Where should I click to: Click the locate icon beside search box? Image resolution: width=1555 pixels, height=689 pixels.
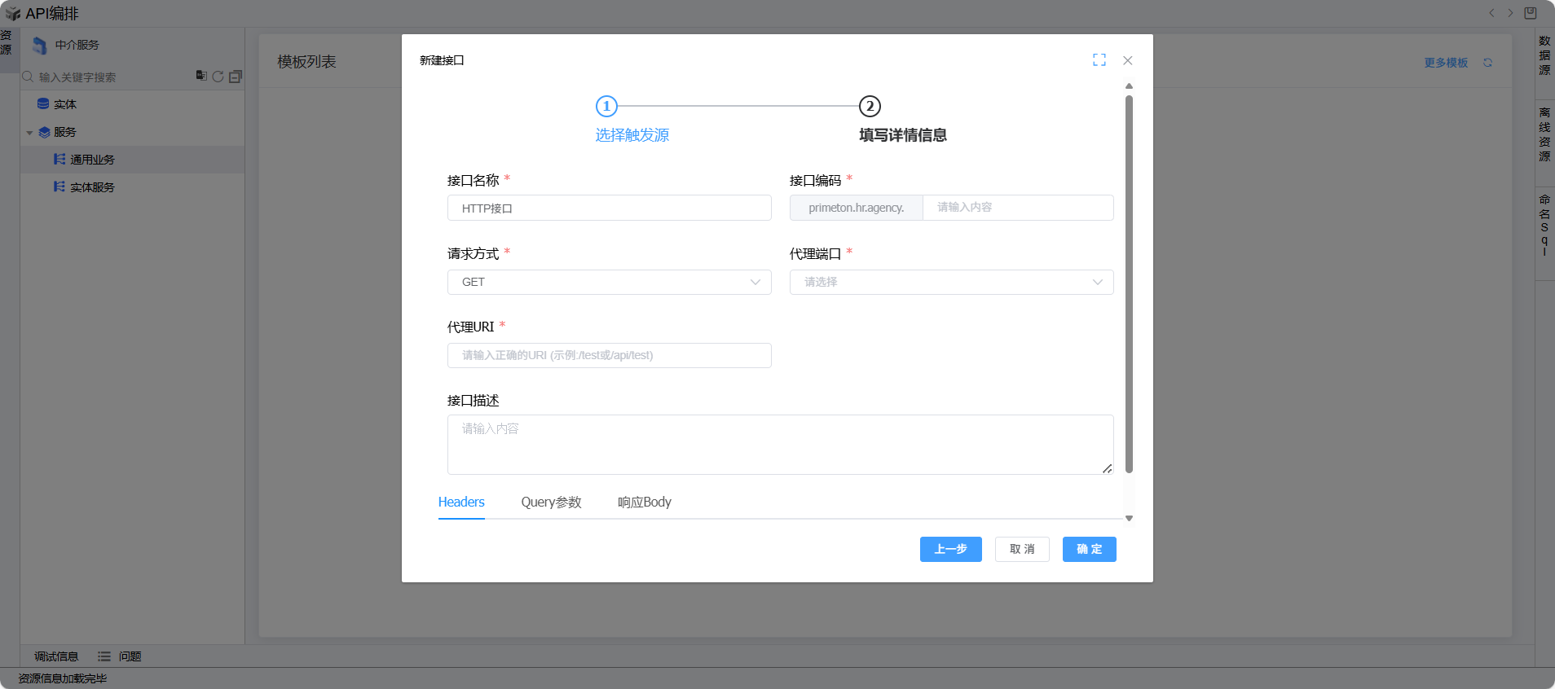(x=200, y=76)
